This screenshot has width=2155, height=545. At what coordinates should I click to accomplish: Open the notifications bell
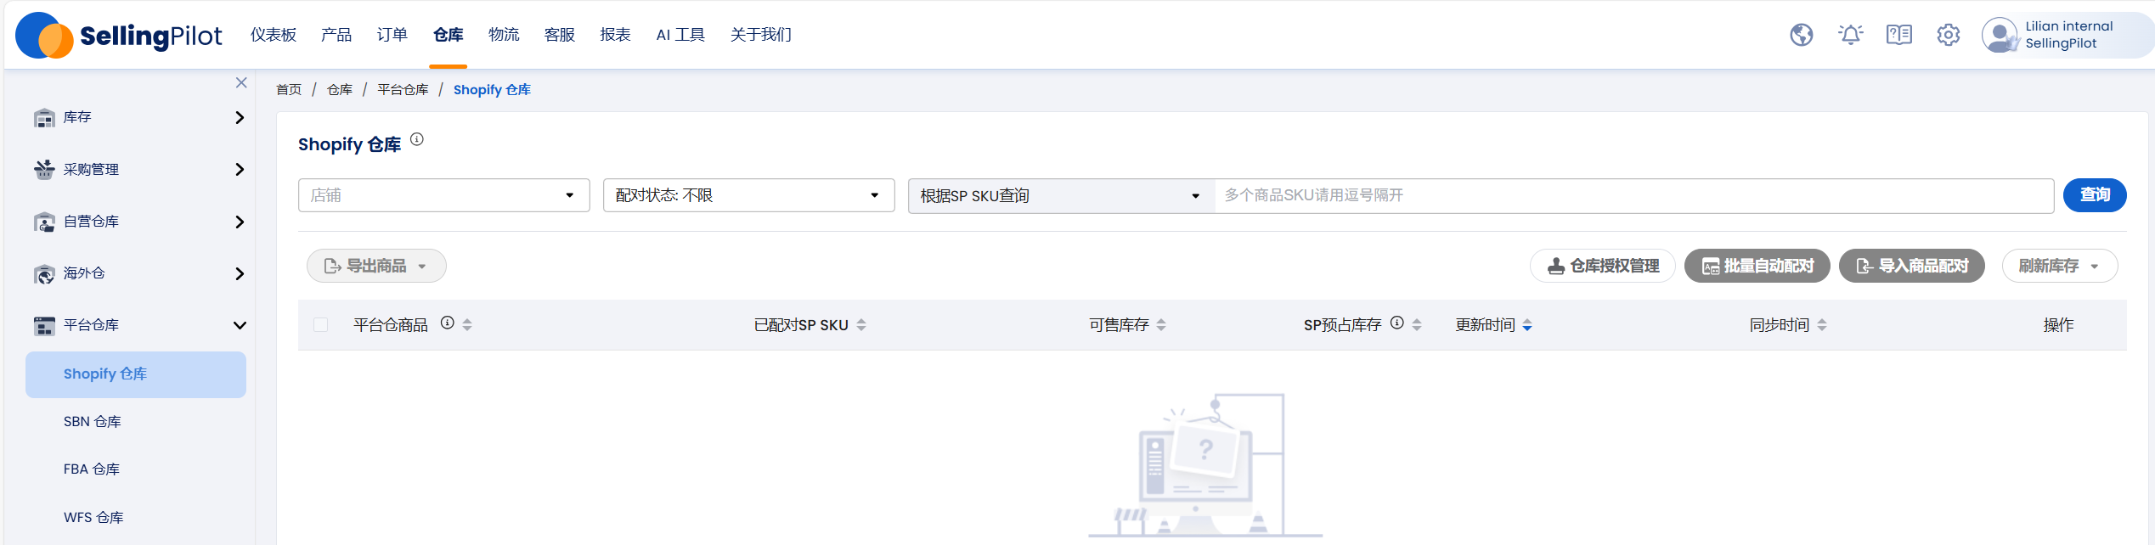pos(1850,35)
